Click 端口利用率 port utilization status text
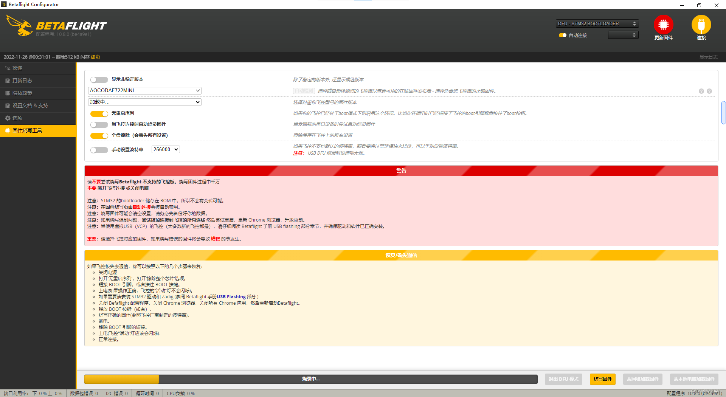This screenshot has width=726, height=397. pos(33,394)
